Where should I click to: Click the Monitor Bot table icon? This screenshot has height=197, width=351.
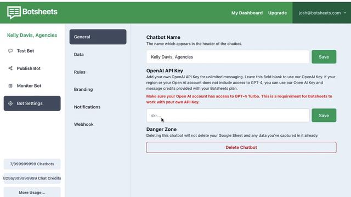pos(10,85)
